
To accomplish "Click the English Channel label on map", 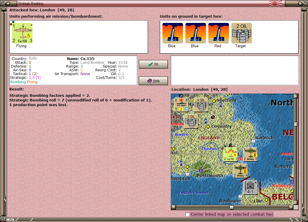I will click(x=194, y=193).
